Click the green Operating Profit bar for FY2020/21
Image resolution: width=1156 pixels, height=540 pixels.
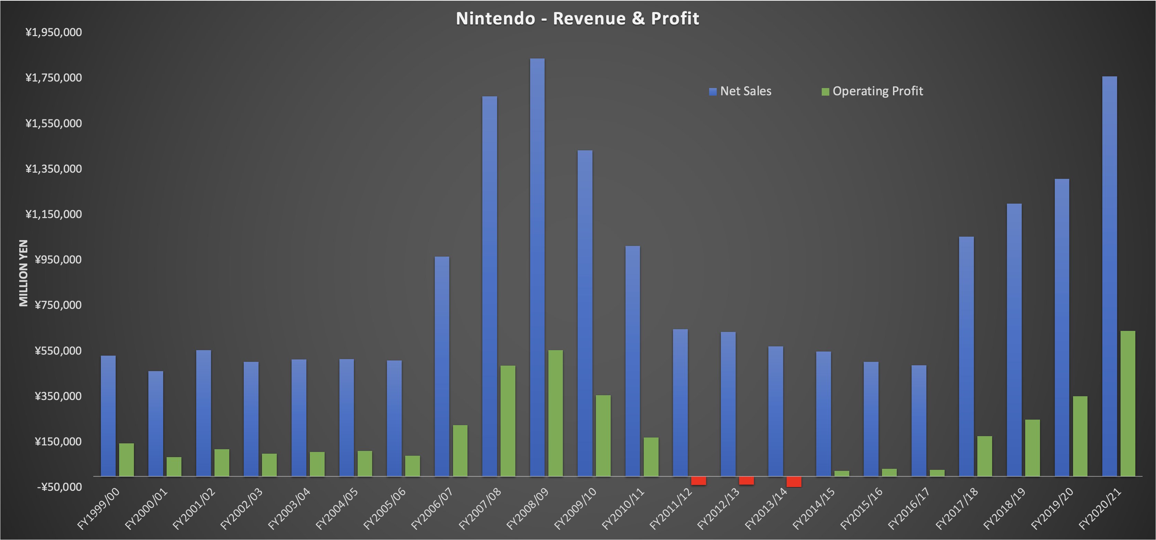(x=1128, y=404)
